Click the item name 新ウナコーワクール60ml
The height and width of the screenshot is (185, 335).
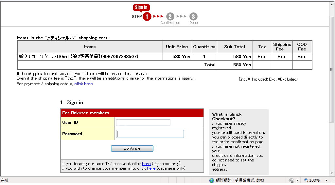click(x=79, y=56)
